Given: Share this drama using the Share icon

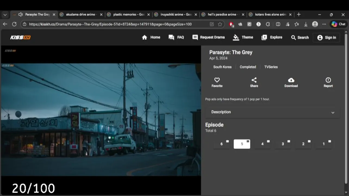Looking at the screenshot, I should 254,82.
